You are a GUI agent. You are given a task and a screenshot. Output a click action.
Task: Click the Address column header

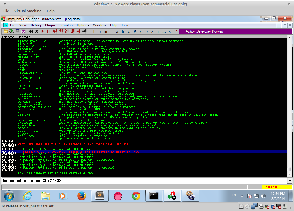(9, 37)
